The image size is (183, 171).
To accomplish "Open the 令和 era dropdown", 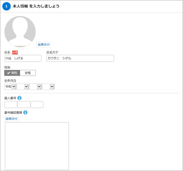I will pos(11,87).
